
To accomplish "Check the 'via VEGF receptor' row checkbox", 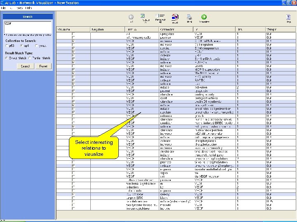I will pyautogui.click(x=73, y=176).
